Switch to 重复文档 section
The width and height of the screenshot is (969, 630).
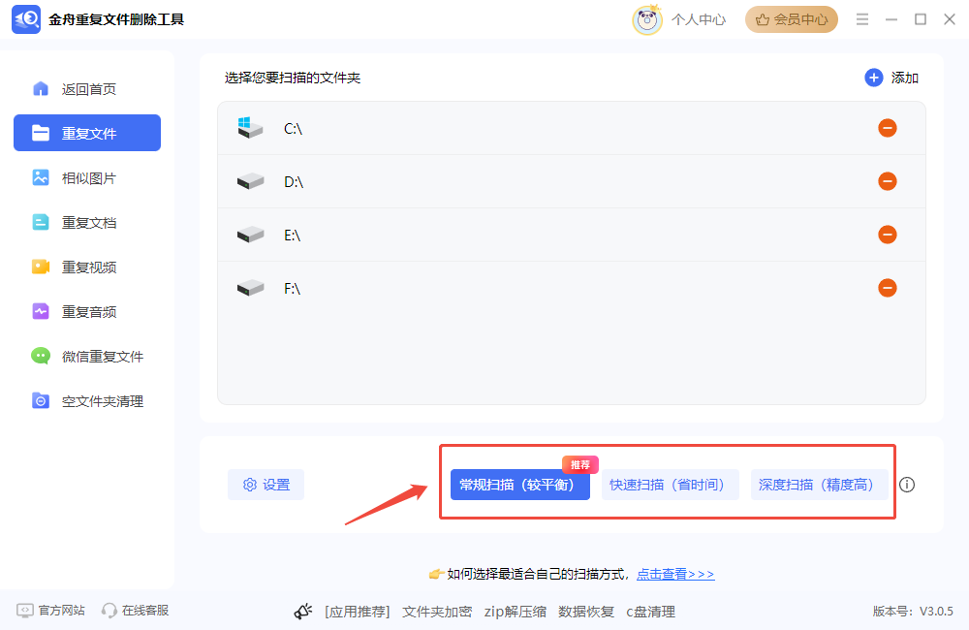(87, 223)
